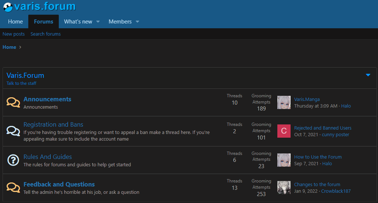This screenshot has width=378, height=203.
Task: Click the Search forums link
Action: 46,34
